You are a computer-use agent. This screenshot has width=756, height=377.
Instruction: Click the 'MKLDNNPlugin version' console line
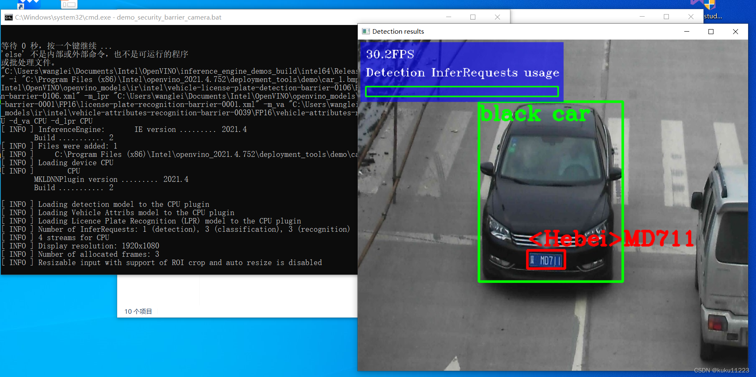click(111, 179)
